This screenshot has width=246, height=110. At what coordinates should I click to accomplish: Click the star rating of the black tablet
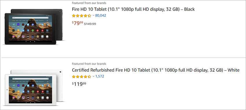[x=82, y=16]
